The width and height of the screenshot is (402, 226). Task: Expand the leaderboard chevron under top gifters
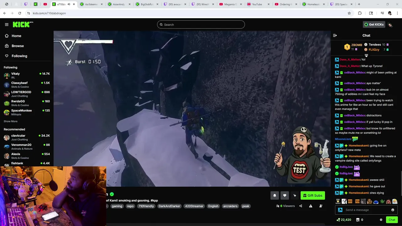[x=366, y=56]
